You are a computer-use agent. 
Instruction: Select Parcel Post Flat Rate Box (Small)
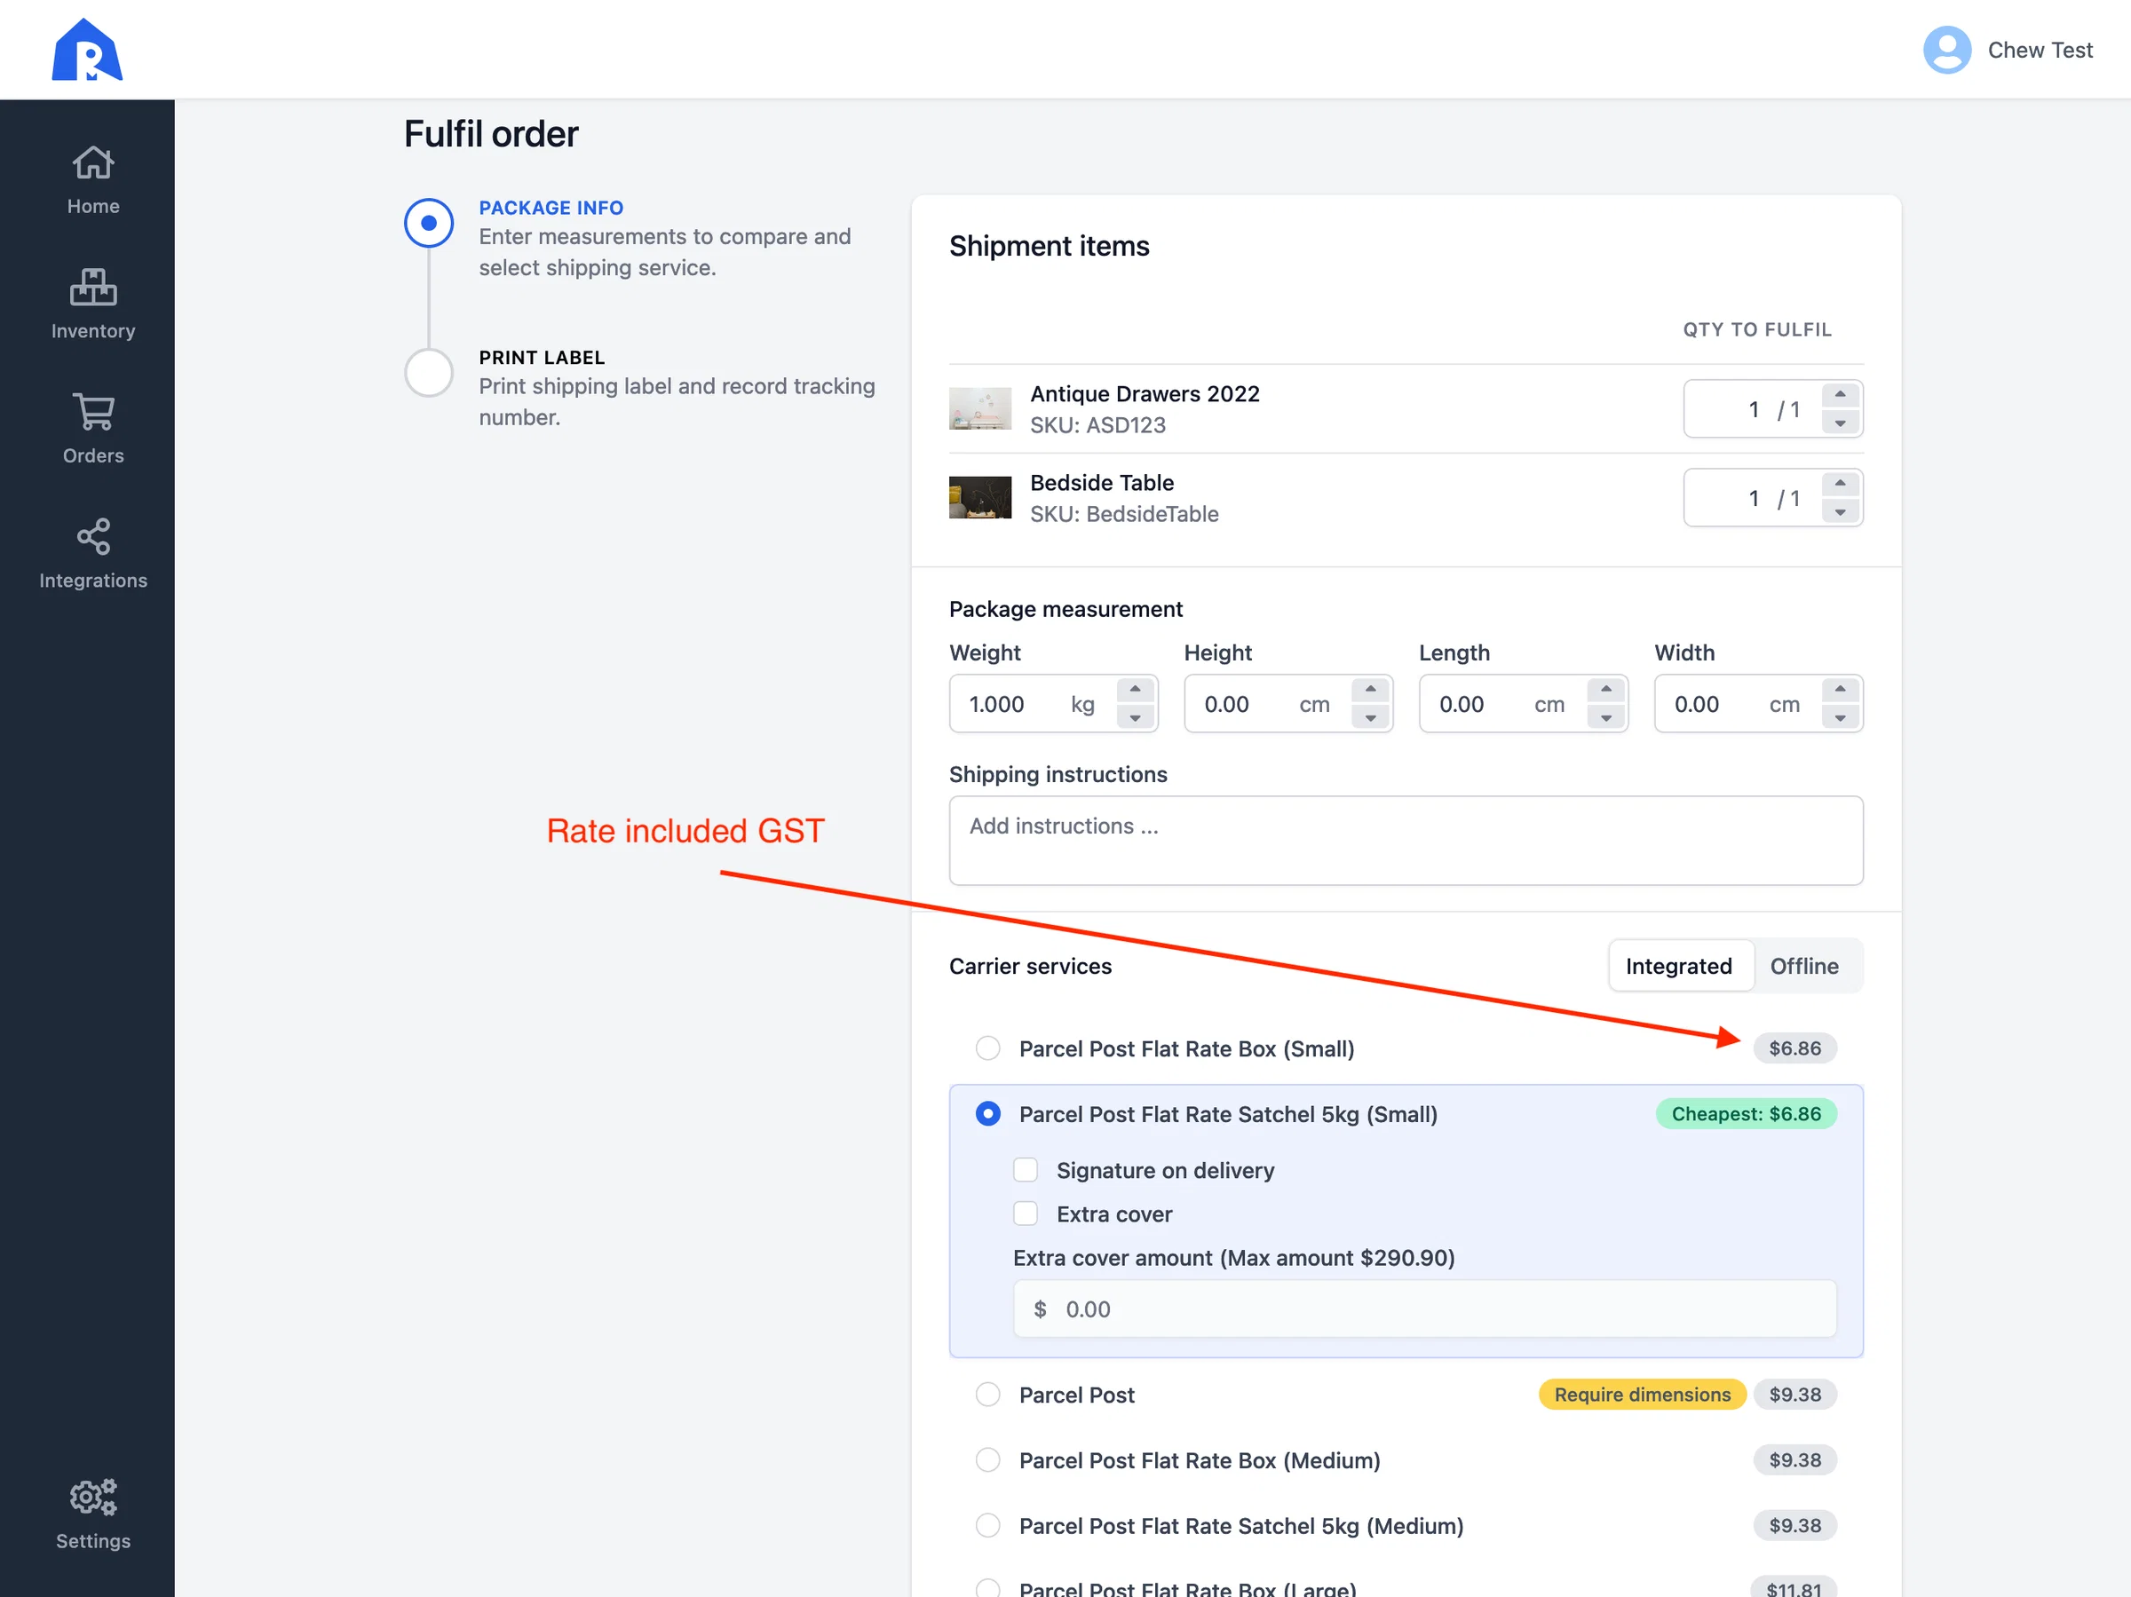[987, 1048]
